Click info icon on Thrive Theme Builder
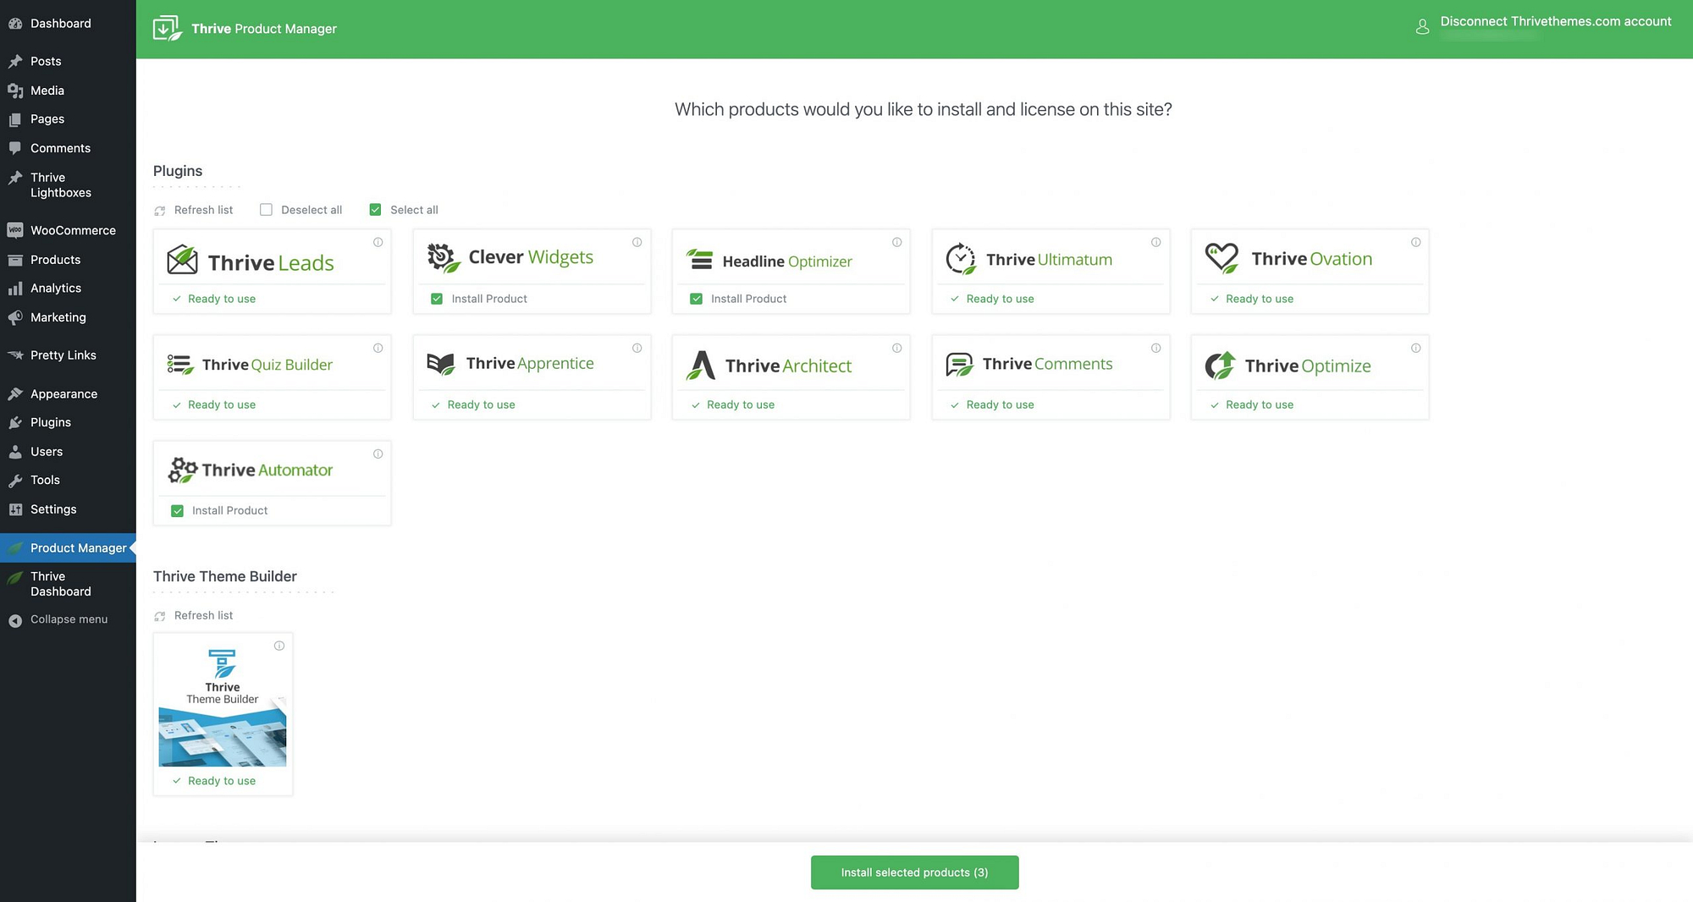Screen dimensions: 1693x902 click(x=278, y=646)
